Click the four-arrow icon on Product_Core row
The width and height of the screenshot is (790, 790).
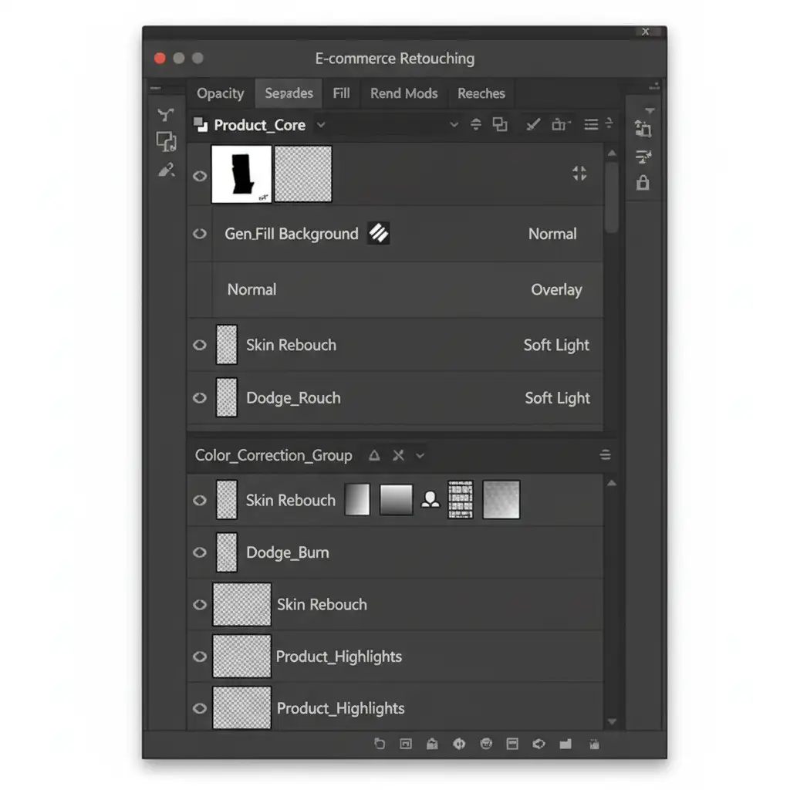(x=579, y=174)
